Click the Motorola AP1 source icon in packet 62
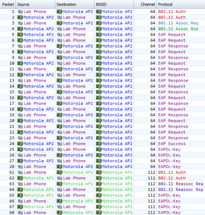 [x=20, y=178]
